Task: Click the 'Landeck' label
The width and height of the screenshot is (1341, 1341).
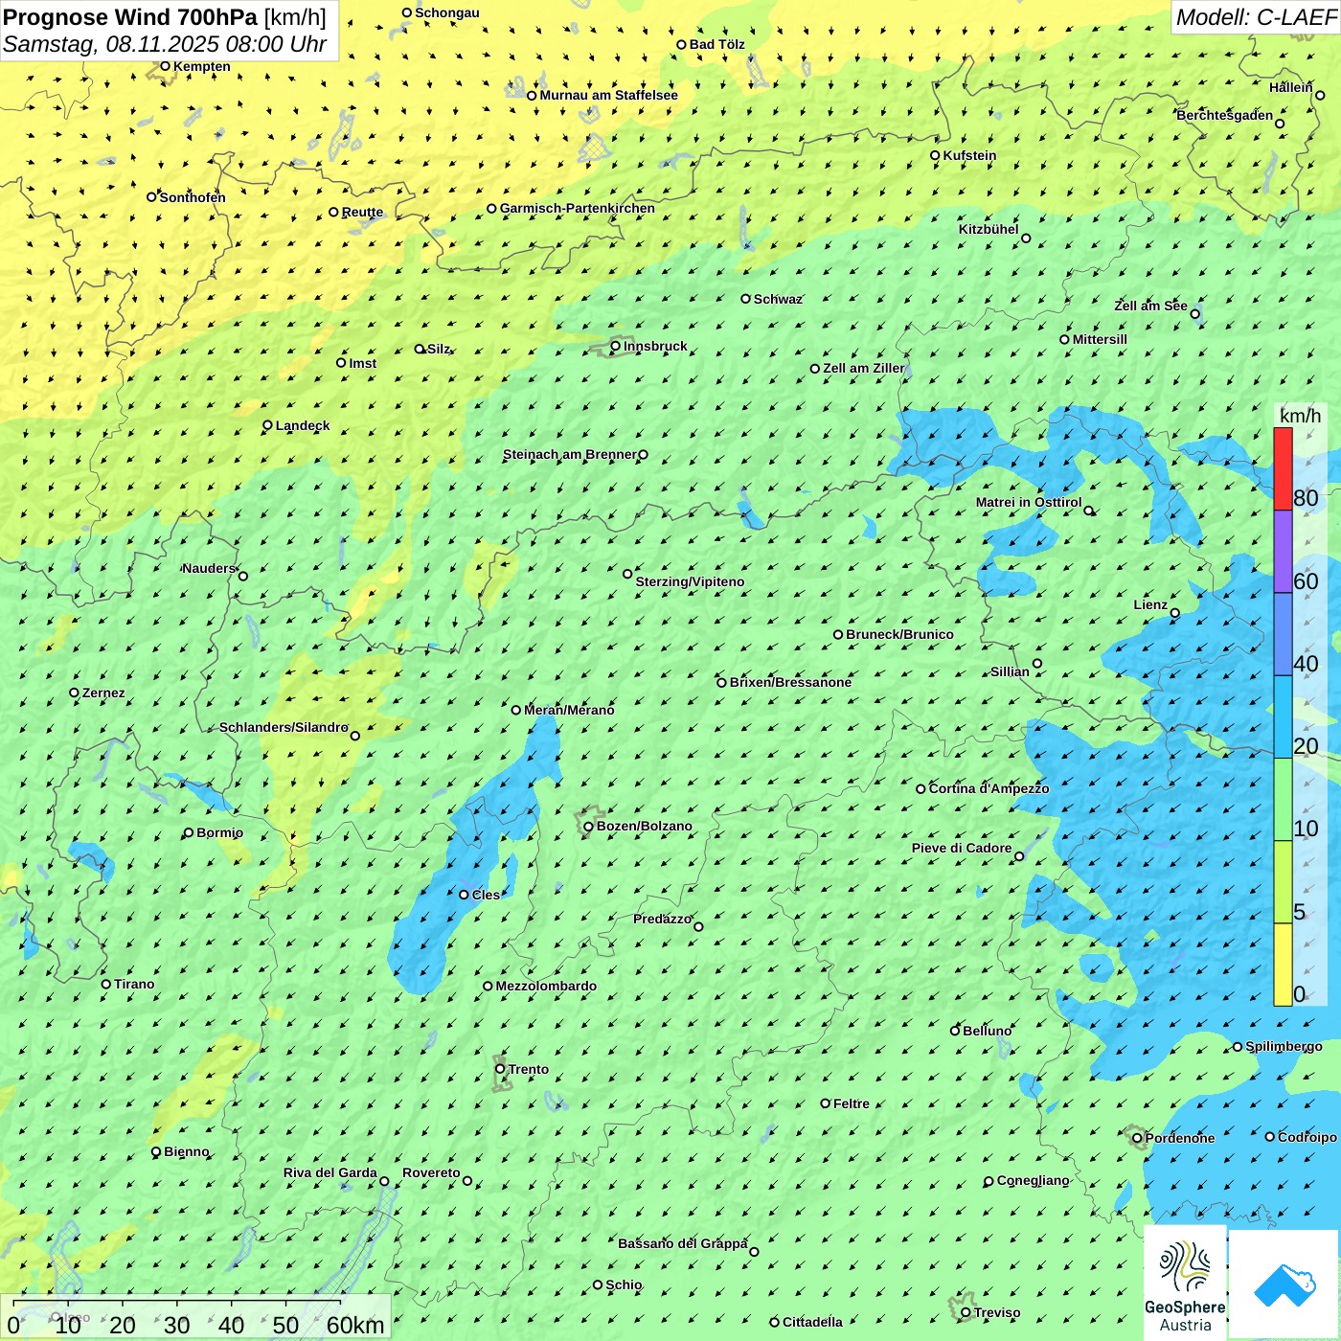Action: pos(303,425)
